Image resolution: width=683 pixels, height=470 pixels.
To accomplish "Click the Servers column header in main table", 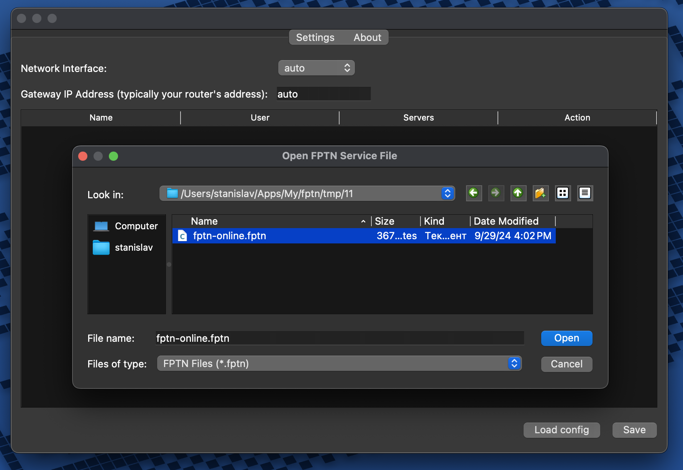I will click(419, 118).
